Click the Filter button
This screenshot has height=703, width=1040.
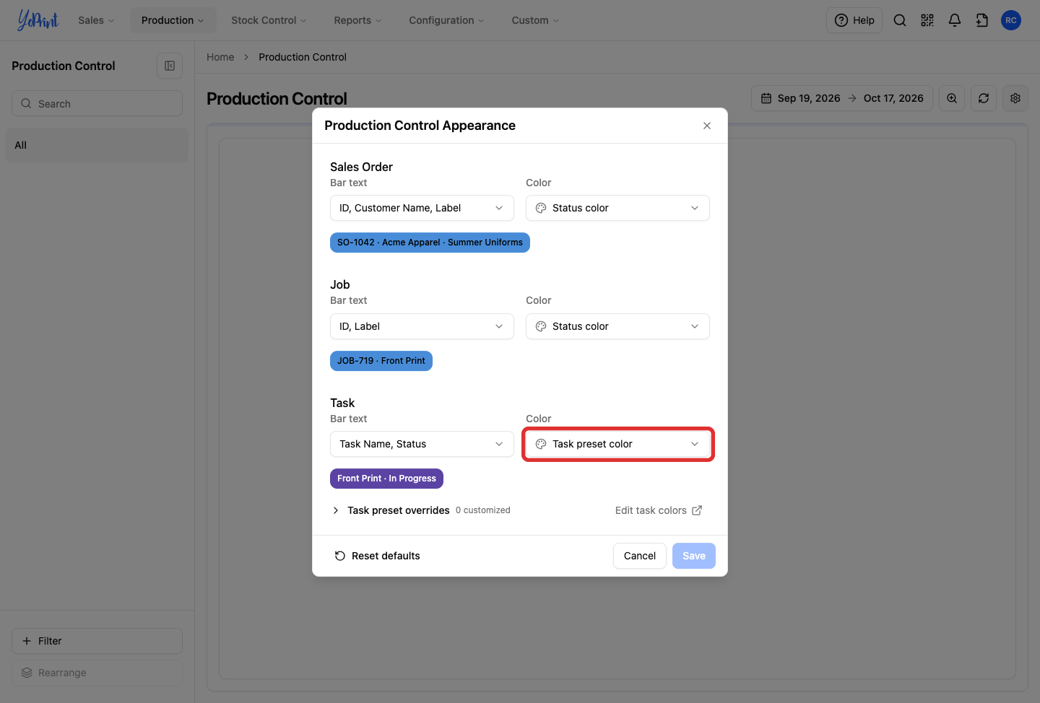[97, 641]
